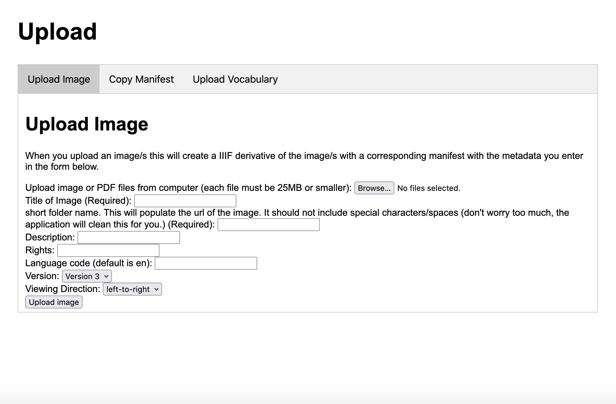Open the Version 3 dropdown
Viewport: 616px width, 404px height.
point(87,276)
